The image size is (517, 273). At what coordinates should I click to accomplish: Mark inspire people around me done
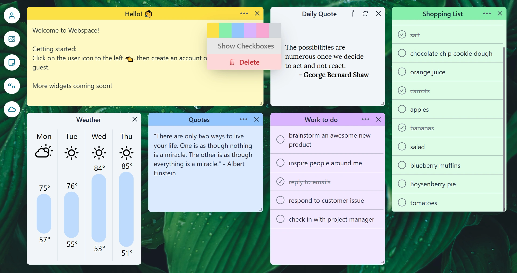click(x=280, y=163)
